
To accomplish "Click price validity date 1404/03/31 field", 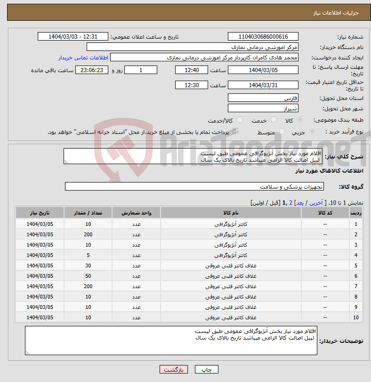I will pyautogui.click(x=263, y=85).
